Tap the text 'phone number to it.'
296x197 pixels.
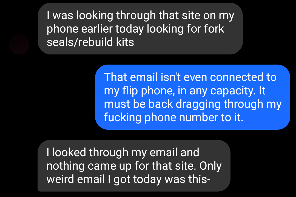194,118
